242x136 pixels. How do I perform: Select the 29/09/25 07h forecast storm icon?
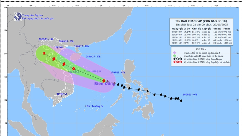pyautogui.click(x=54, y=59)
